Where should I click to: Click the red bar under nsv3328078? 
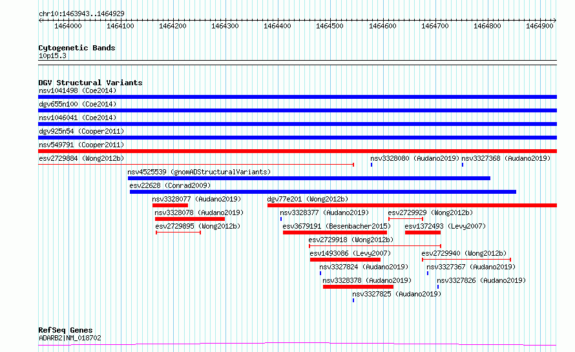190,219
